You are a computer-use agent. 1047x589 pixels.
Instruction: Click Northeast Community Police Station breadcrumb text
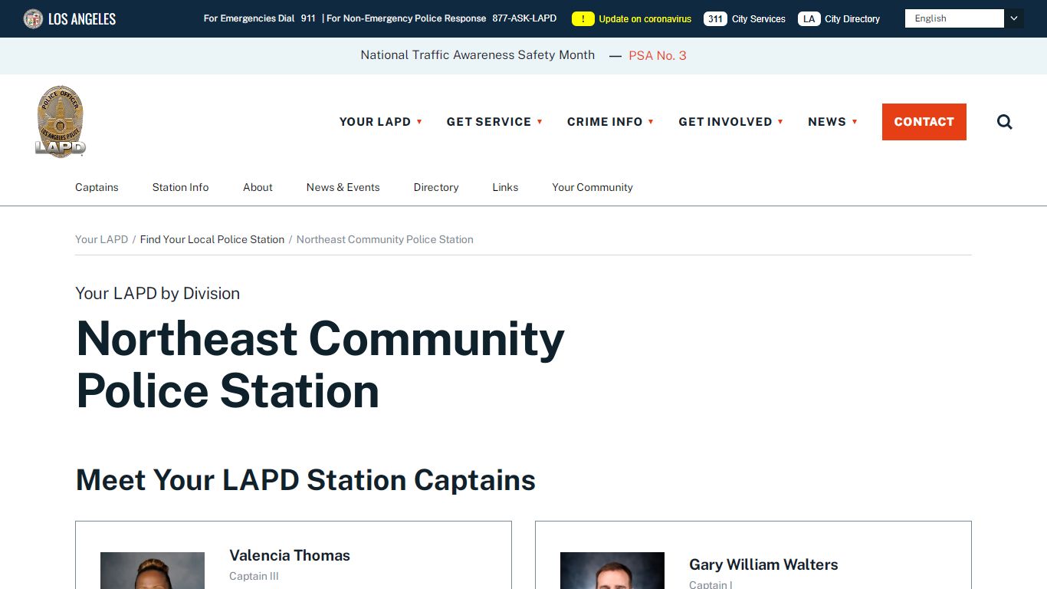385,239
